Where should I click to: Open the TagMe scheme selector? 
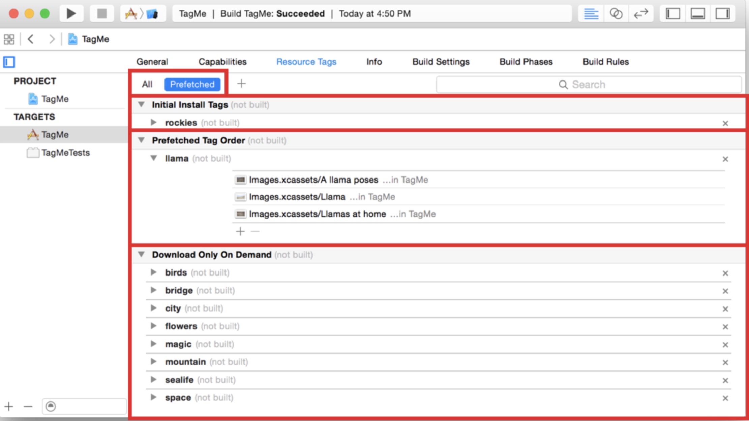click(131, 13)
